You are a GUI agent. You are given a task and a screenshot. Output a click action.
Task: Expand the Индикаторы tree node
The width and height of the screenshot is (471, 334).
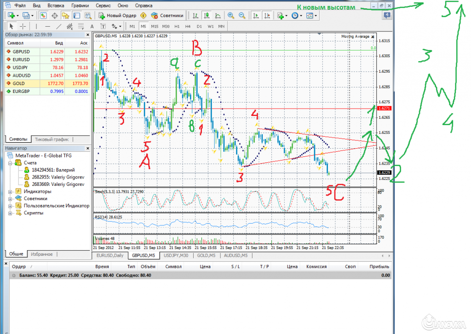11,191
